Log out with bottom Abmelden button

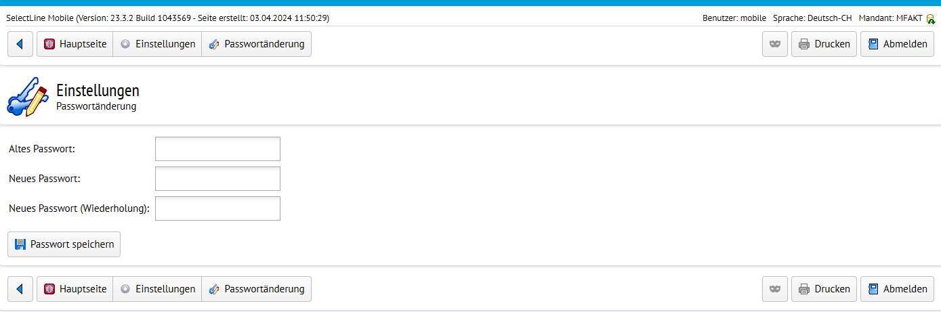click(x=897, y=289)
